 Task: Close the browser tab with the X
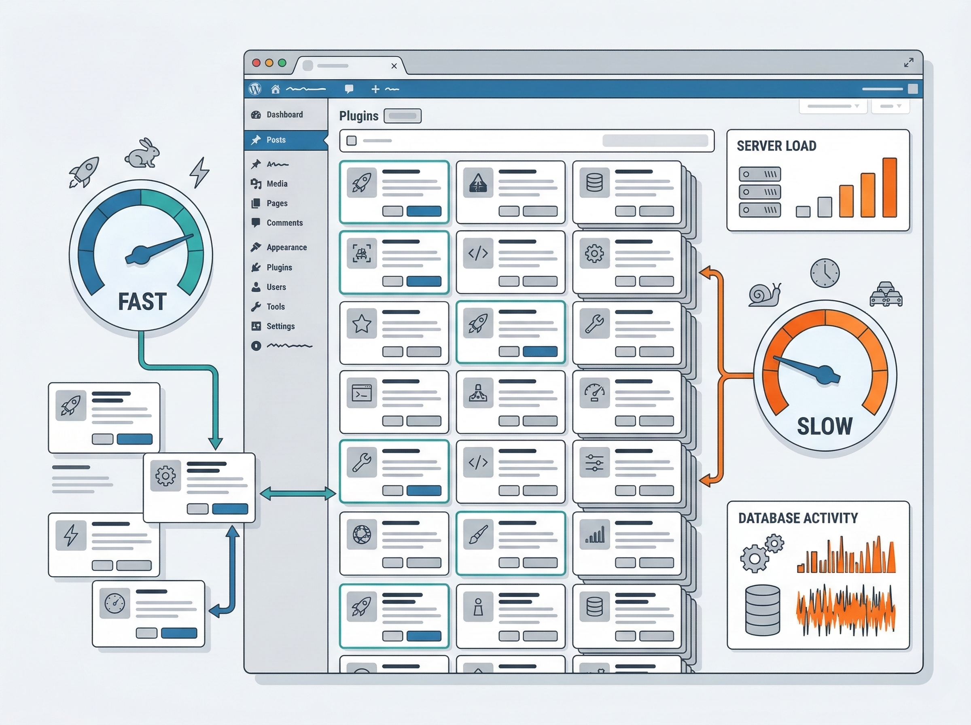tap(394, 66)
